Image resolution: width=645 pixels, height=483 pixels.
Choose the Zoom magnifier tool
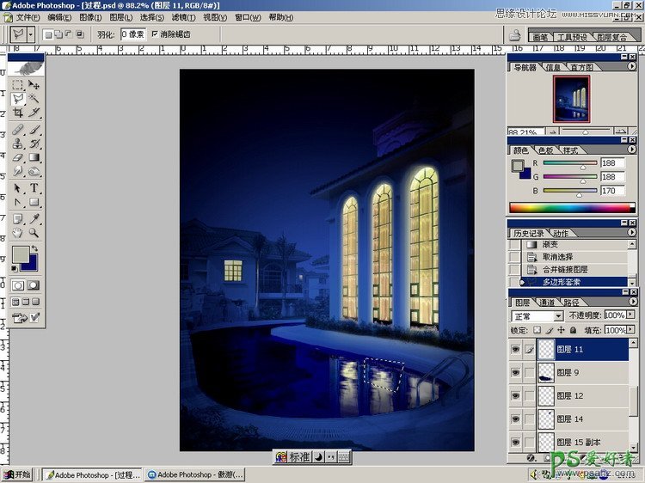pyautogui.click(x=34, y=232)
